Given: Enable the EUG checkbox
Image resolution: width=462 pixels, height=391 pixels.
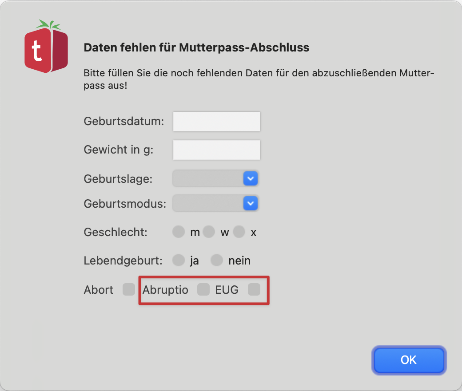Looking at the screenshot, I should pyautogui.click(x=254, y=289).
